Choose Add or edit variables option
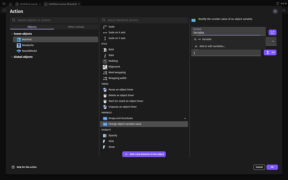 (212, 46)
